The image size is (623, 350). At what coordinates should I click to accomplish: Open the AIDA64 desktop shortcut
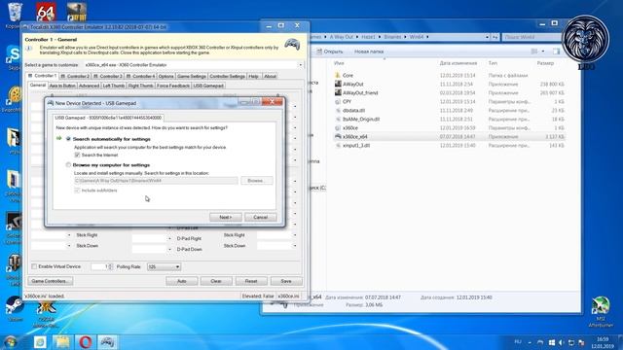tap(46, 12)
